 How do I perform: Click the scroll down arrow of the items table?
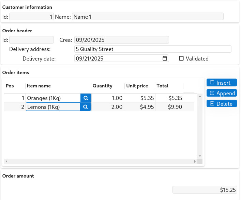coord(200,156)
